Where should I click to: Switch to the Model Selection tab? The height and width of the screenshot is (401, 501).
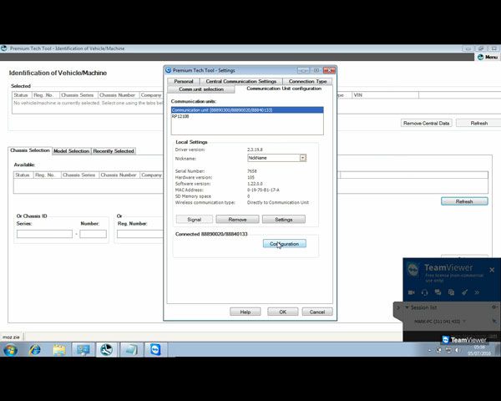tap(71, 151)
